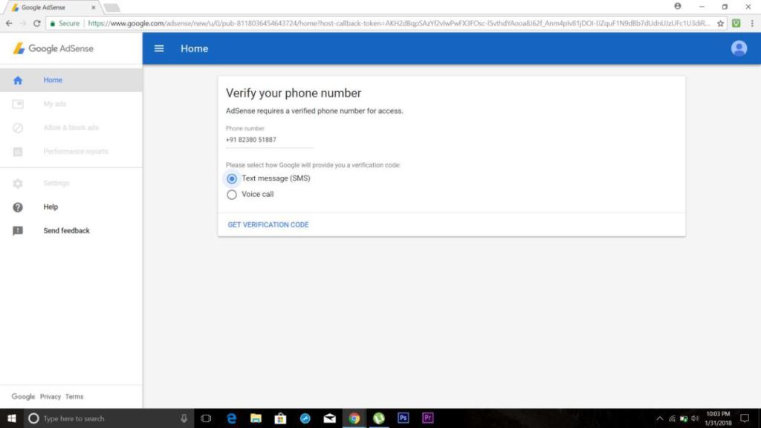761x428 pixels.
Task: Reload the page with refresh icon
Action: click(x=36, y=24)
